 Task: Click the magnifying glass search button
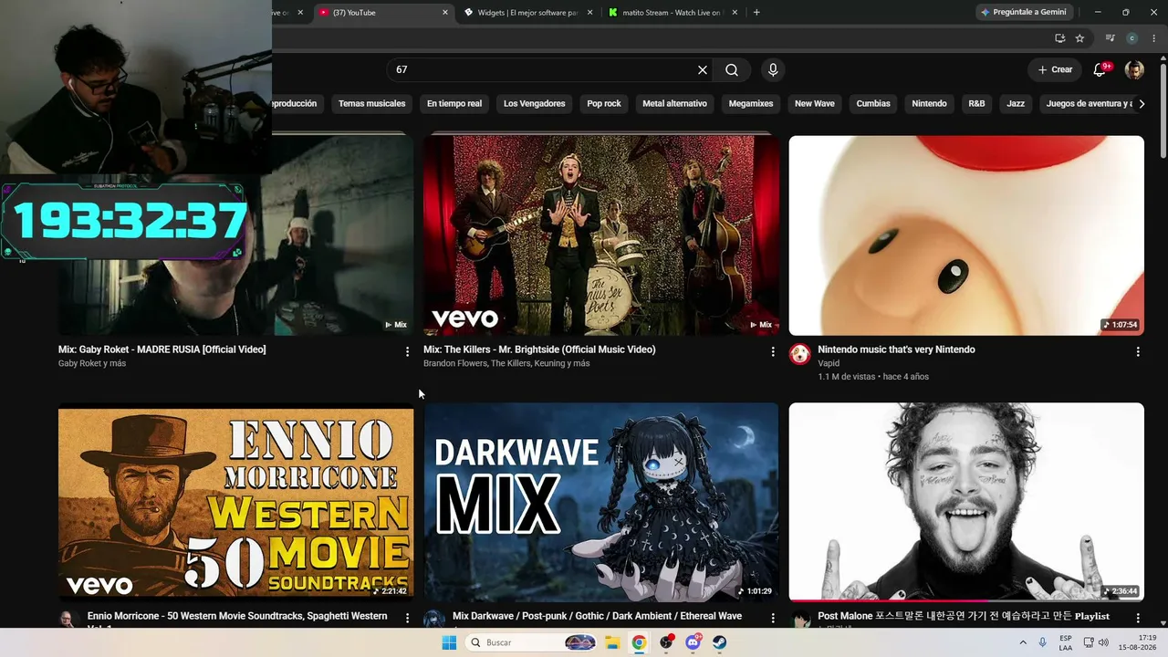click(732, 70)
